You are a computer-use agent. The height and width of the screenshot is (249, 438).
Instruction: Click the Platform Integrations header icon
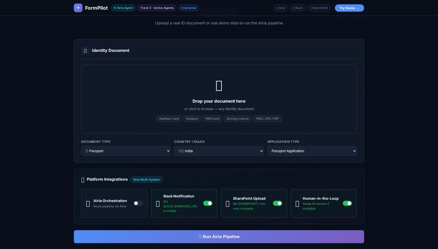coord(83,180)
